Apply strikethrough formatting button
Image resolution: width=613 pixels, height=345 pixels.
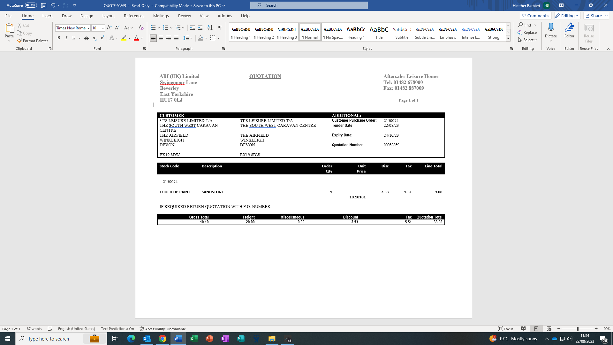[x=86, y=38]
